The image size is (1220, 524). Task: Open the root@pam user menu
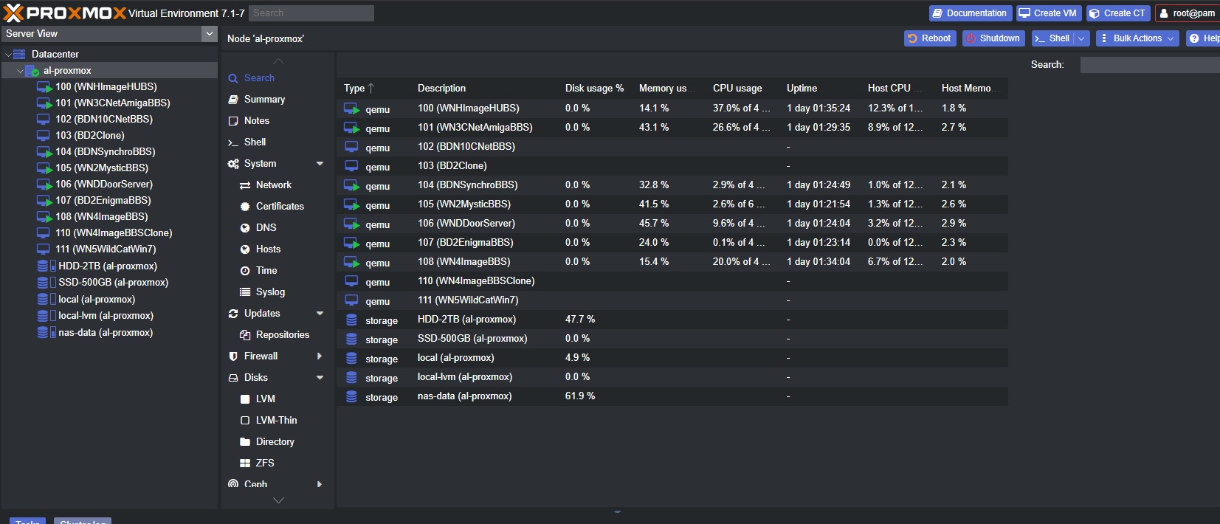pyautogui.click(x=1187, y=13)
